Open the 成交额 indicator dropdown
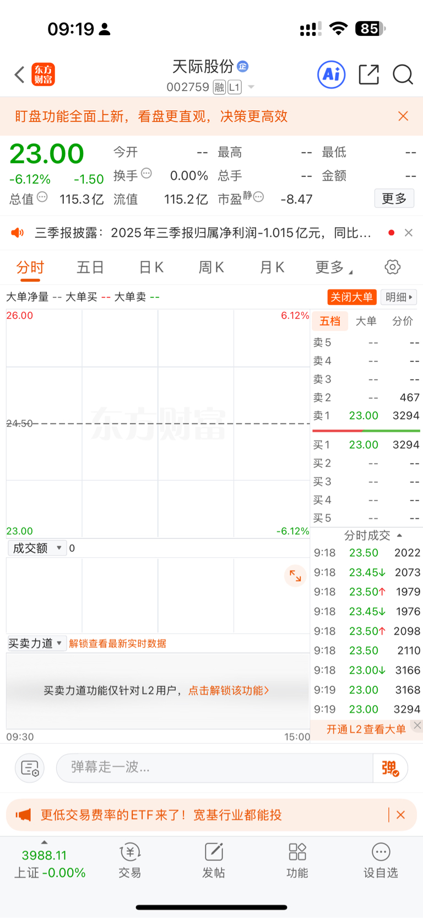 [x=37, y=548]
